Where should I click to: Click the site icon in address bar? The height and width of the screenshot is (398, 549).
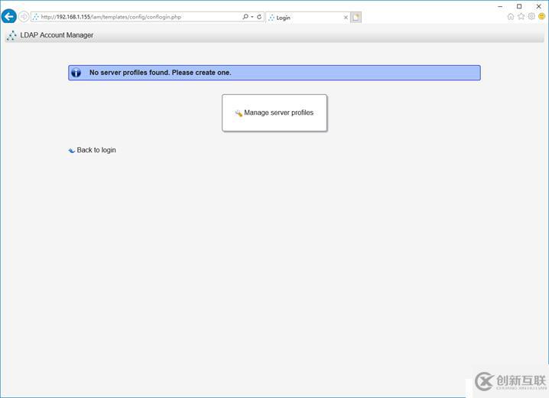pos(36,17)
